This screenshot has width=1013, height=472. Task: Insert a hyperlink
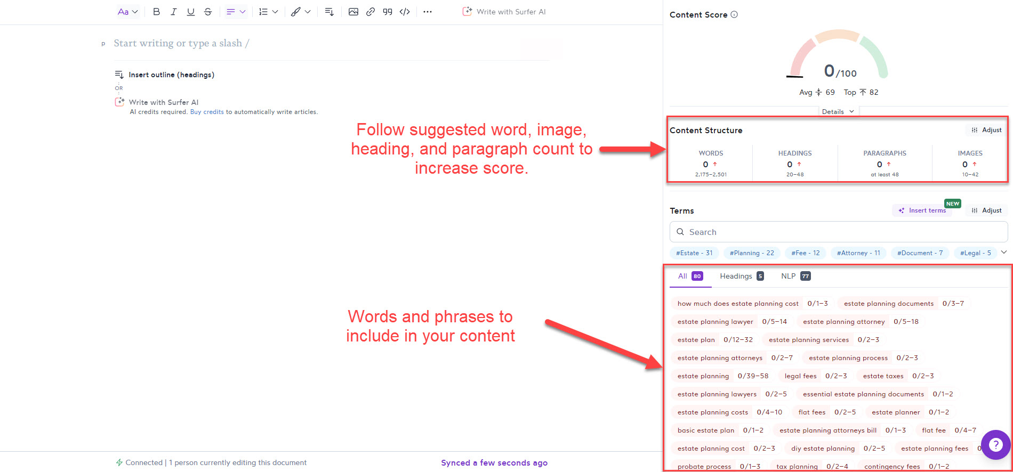371,12
